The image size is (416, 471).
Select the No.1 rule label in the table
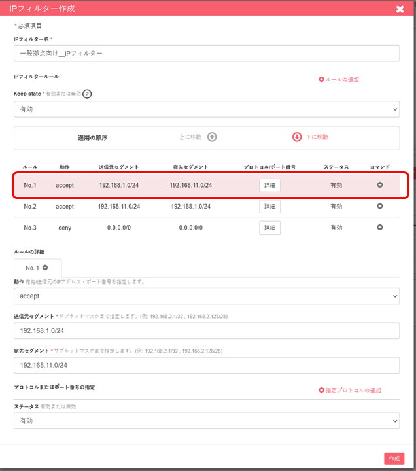pyautogui.click(x=30, y=185)
